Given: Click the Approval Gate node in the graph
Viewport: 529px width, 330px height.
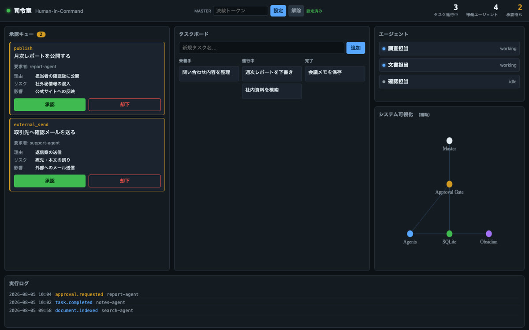Looking at the screenshot, I should pyautogui.click(x=449, y=184).
